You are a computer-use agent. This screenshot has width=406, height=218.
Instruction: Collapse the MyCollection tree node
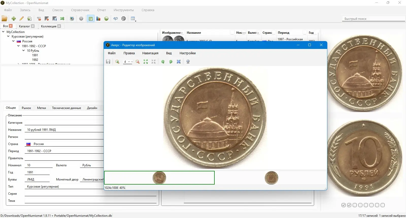[x=3, y=32]
